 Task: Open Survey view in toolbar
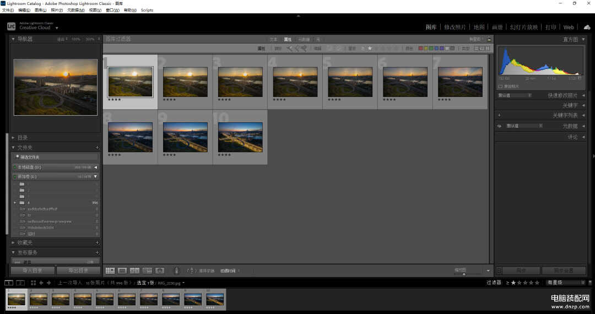pos(147,270)
